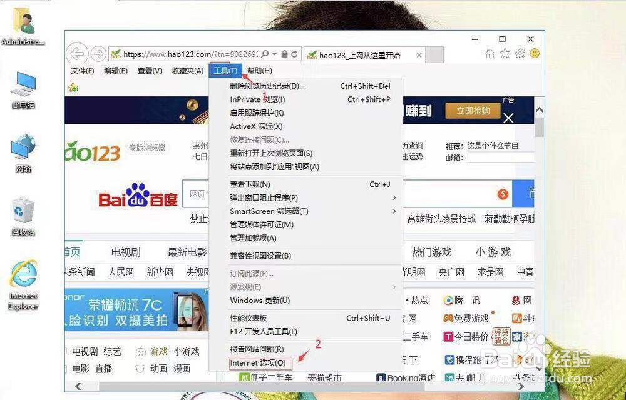Click the Home house icon
Image resolution: width=626 pixels, height=400 pixels.
coord(490,53)
